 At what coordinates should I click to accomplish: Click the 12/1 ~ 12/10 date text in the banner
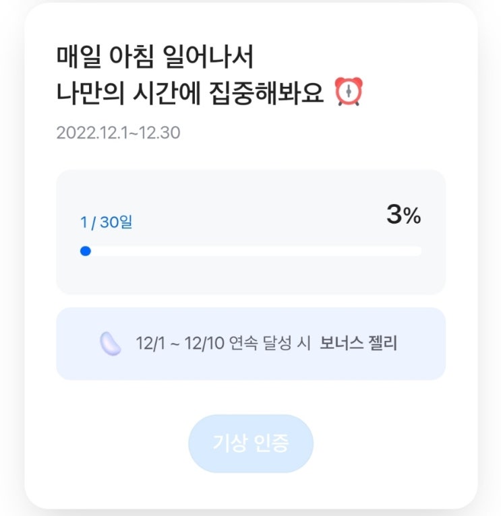pos(179,344)
